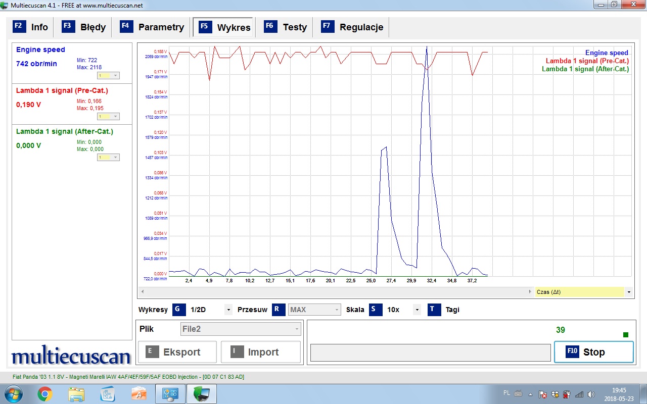The image size is (647, 404).
Task: Click the Import button
Action: [260, 352]
